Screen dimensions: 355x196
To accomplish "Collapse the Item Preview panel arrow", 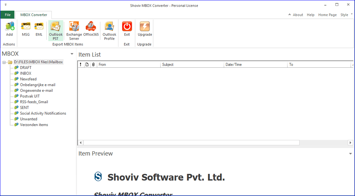I will [350, 154].
